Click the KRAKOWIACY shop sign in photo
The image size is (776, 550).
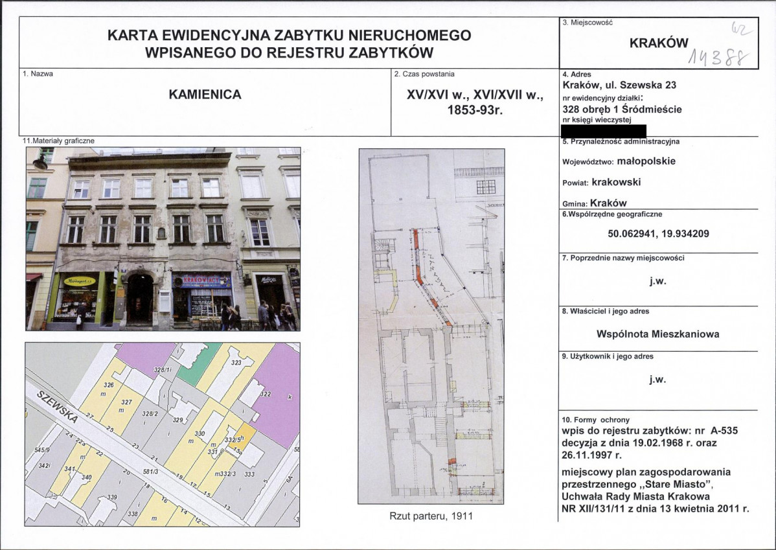201,281
